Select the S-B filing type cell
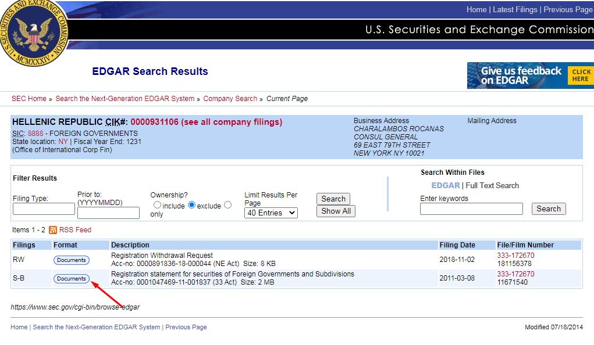This screenshot has width=594, height=345. [19, 278]
